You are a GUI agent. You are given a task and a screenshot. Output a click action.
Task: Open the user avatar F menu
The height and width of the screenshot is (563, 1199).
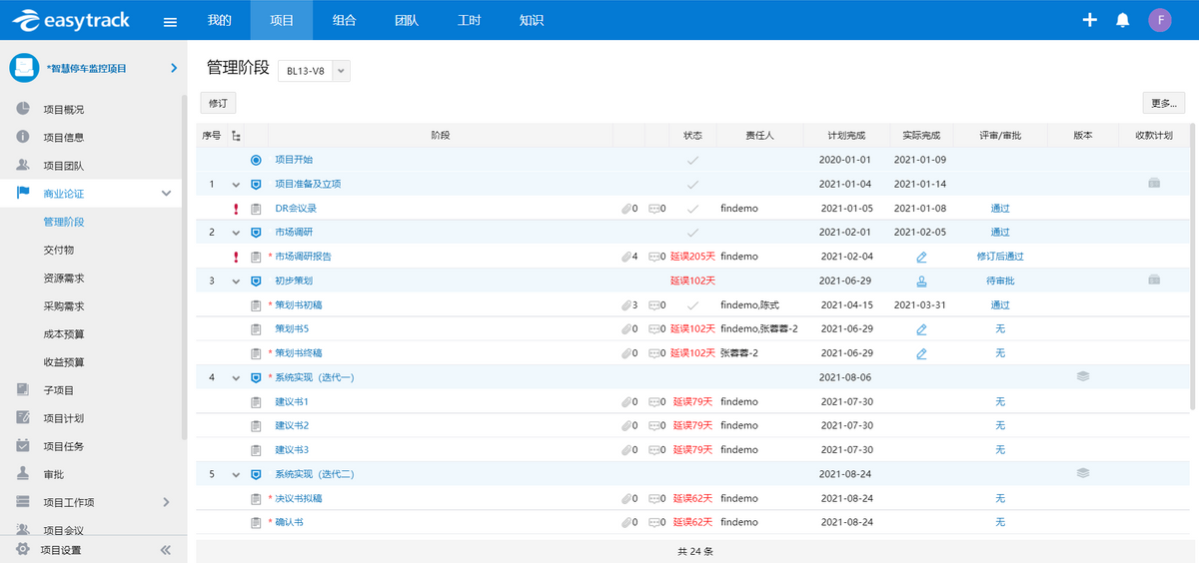coord(1160,20)
